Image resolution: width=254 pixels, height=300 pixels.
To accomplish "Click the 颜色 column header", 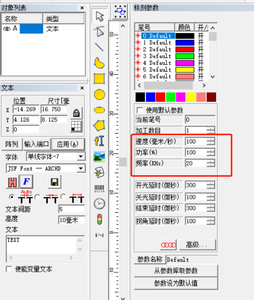I will pos(185,27).
